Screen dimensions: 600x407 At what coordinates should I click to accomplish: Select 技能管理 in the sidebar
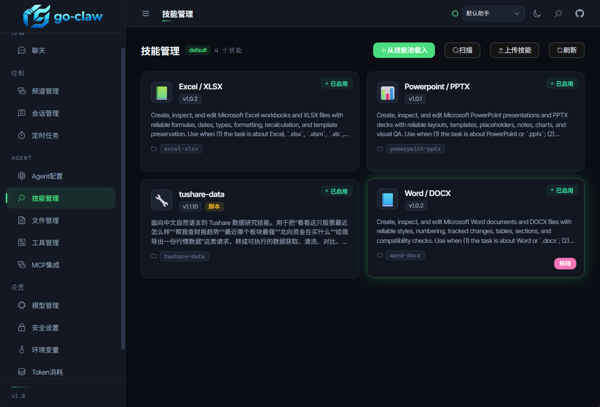tap(60, 198)
